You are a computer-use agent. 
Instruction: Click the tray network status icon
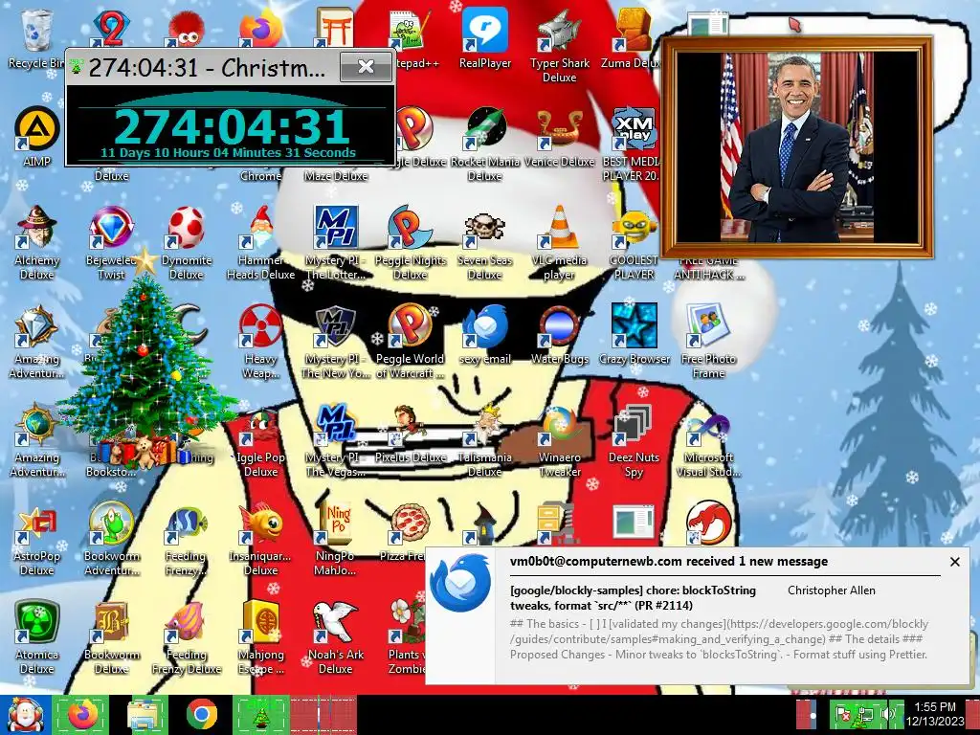(x=865, y=713)
